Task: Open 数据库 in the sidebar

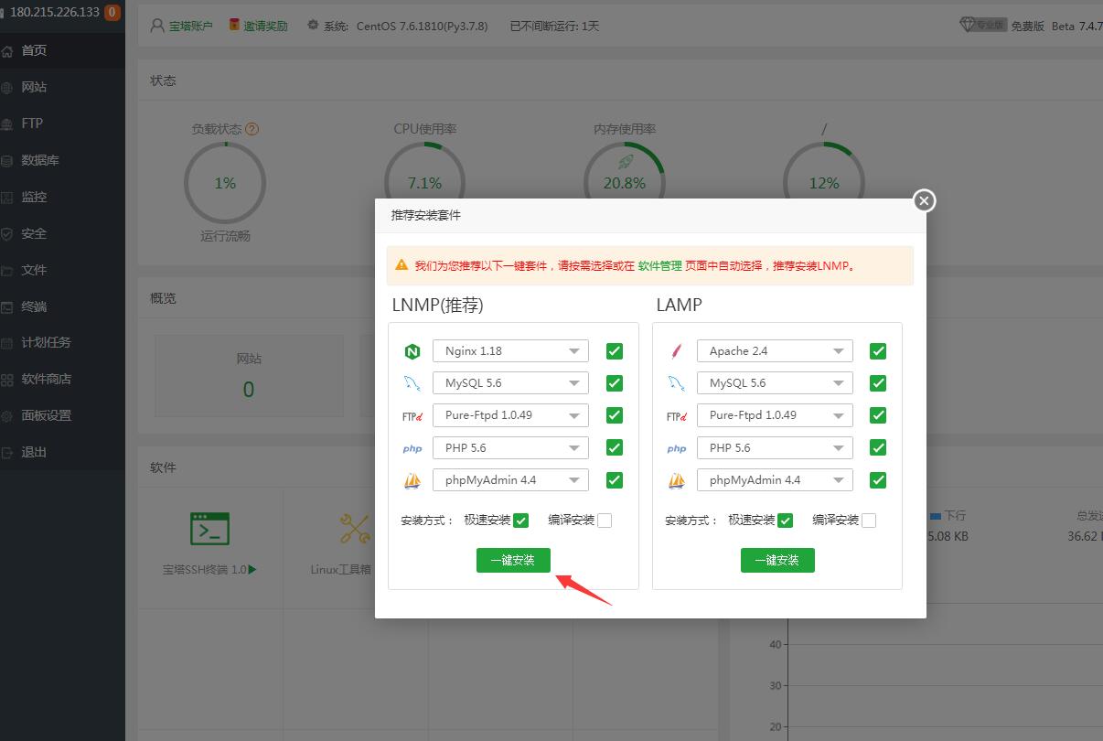Action: [62, 160]
